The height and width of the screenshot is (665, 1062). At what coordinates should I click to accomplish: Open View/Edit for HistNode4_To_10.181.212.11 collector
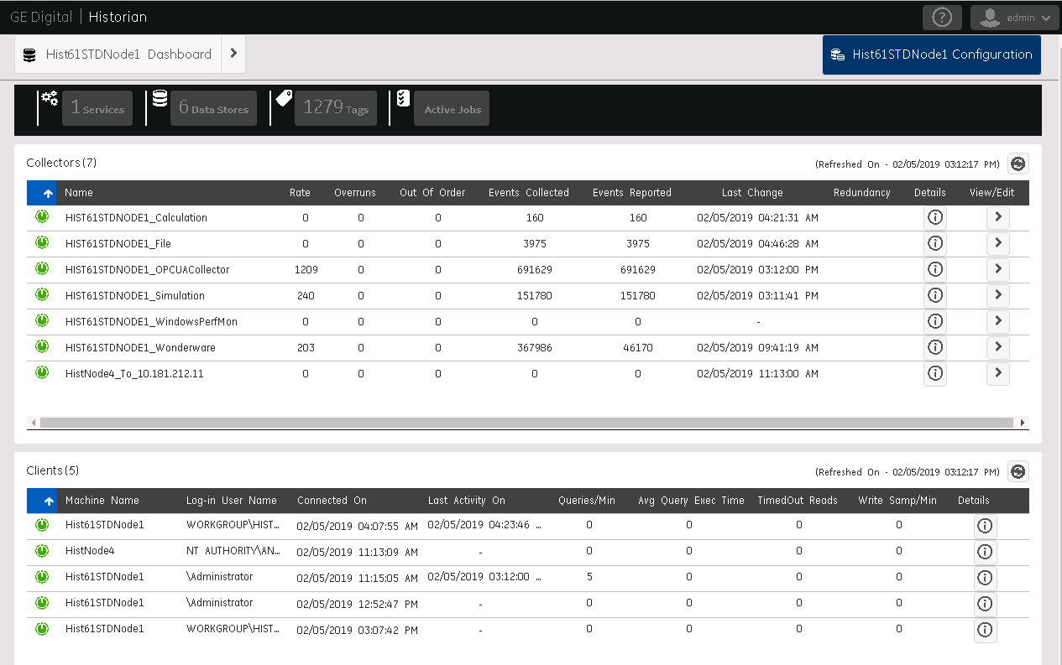tap(997, 374)
